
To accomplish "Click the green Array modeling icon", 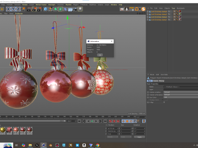I will [60, 9].
